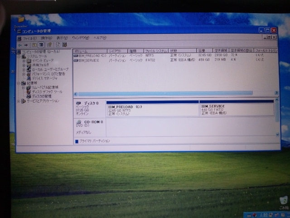Expand the ローカル ユーザーとグループ node

coord(24,69)
